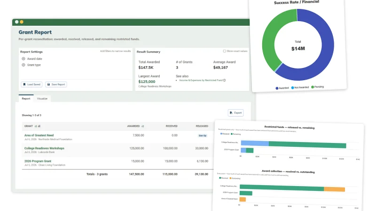376x211 pixels.
Task: Open the 2026 Program Grant link
Action: 38,161
